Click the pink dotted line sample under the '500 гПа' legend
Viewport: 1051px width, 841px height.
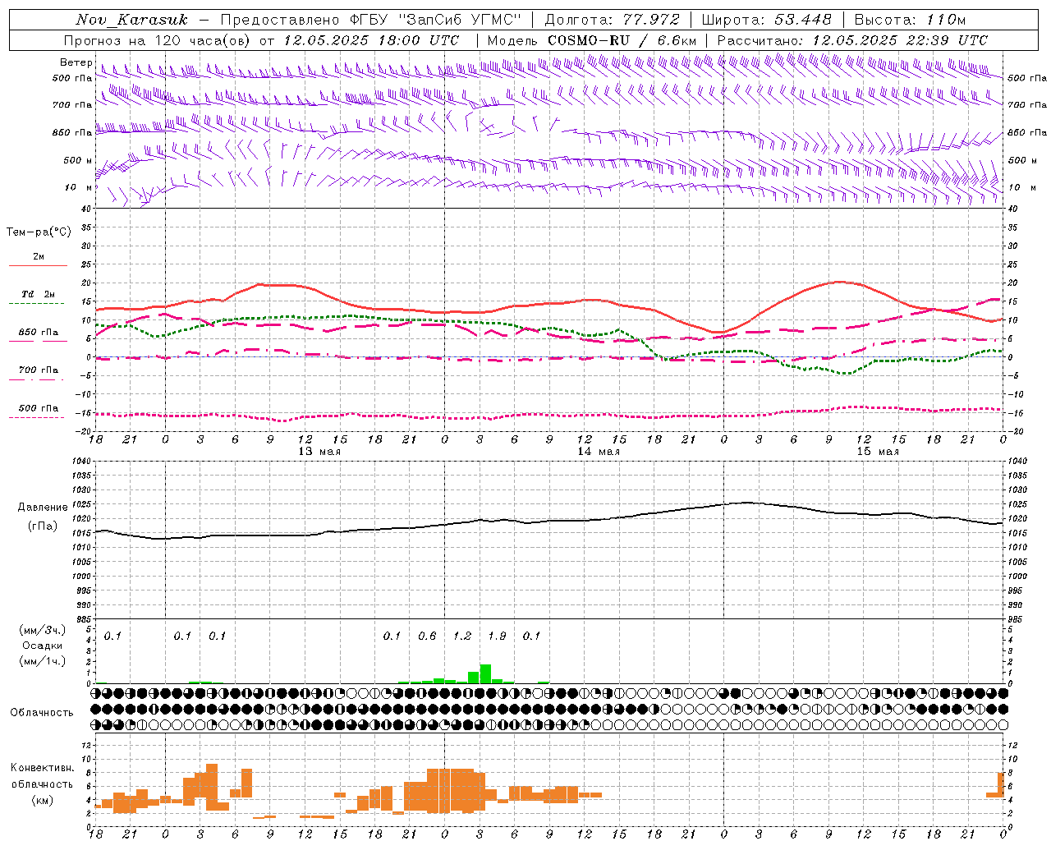point(36,418)
